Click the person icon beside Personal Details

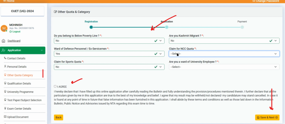pyautogui.click(x=5, y=67)
